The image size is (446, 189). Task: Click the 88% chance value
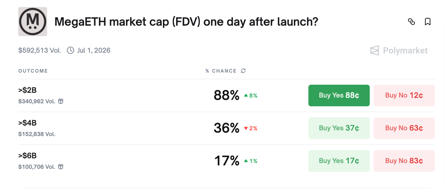click(x=226, y=96)
